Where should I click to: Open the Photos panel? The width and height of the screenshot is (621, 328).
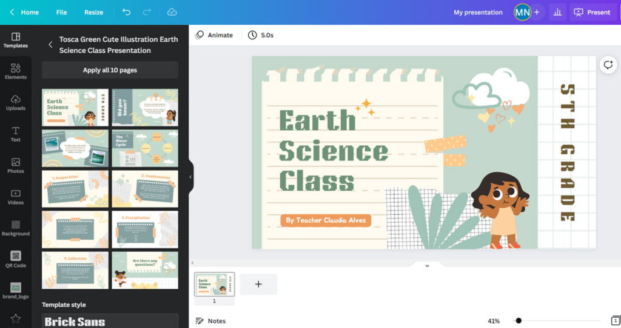(16, 165)
